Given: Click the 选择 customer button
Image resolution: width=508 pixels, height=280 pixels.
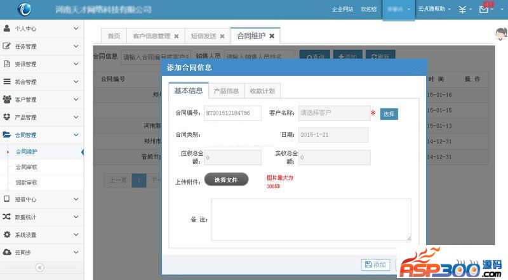Looking at the screenshot, I should tap(389, 114).
